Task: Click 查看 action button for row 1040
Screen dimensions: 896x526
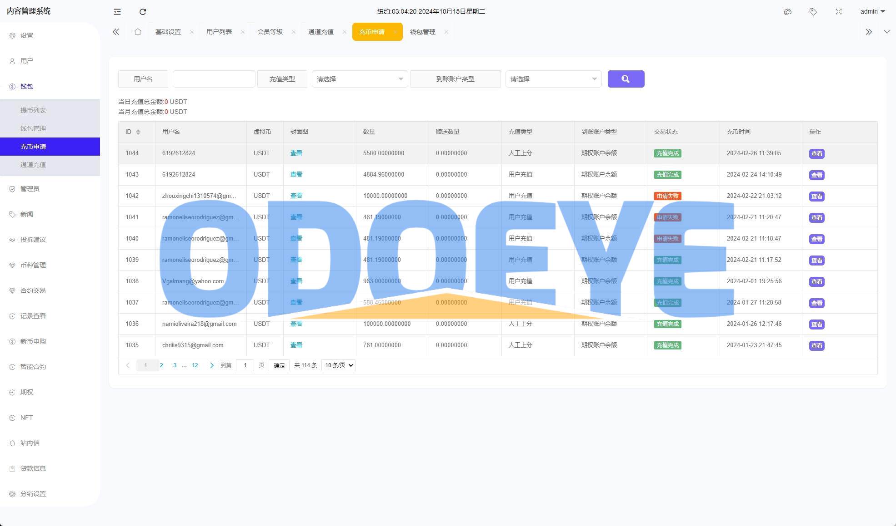Action: click(x=817, y=239)
